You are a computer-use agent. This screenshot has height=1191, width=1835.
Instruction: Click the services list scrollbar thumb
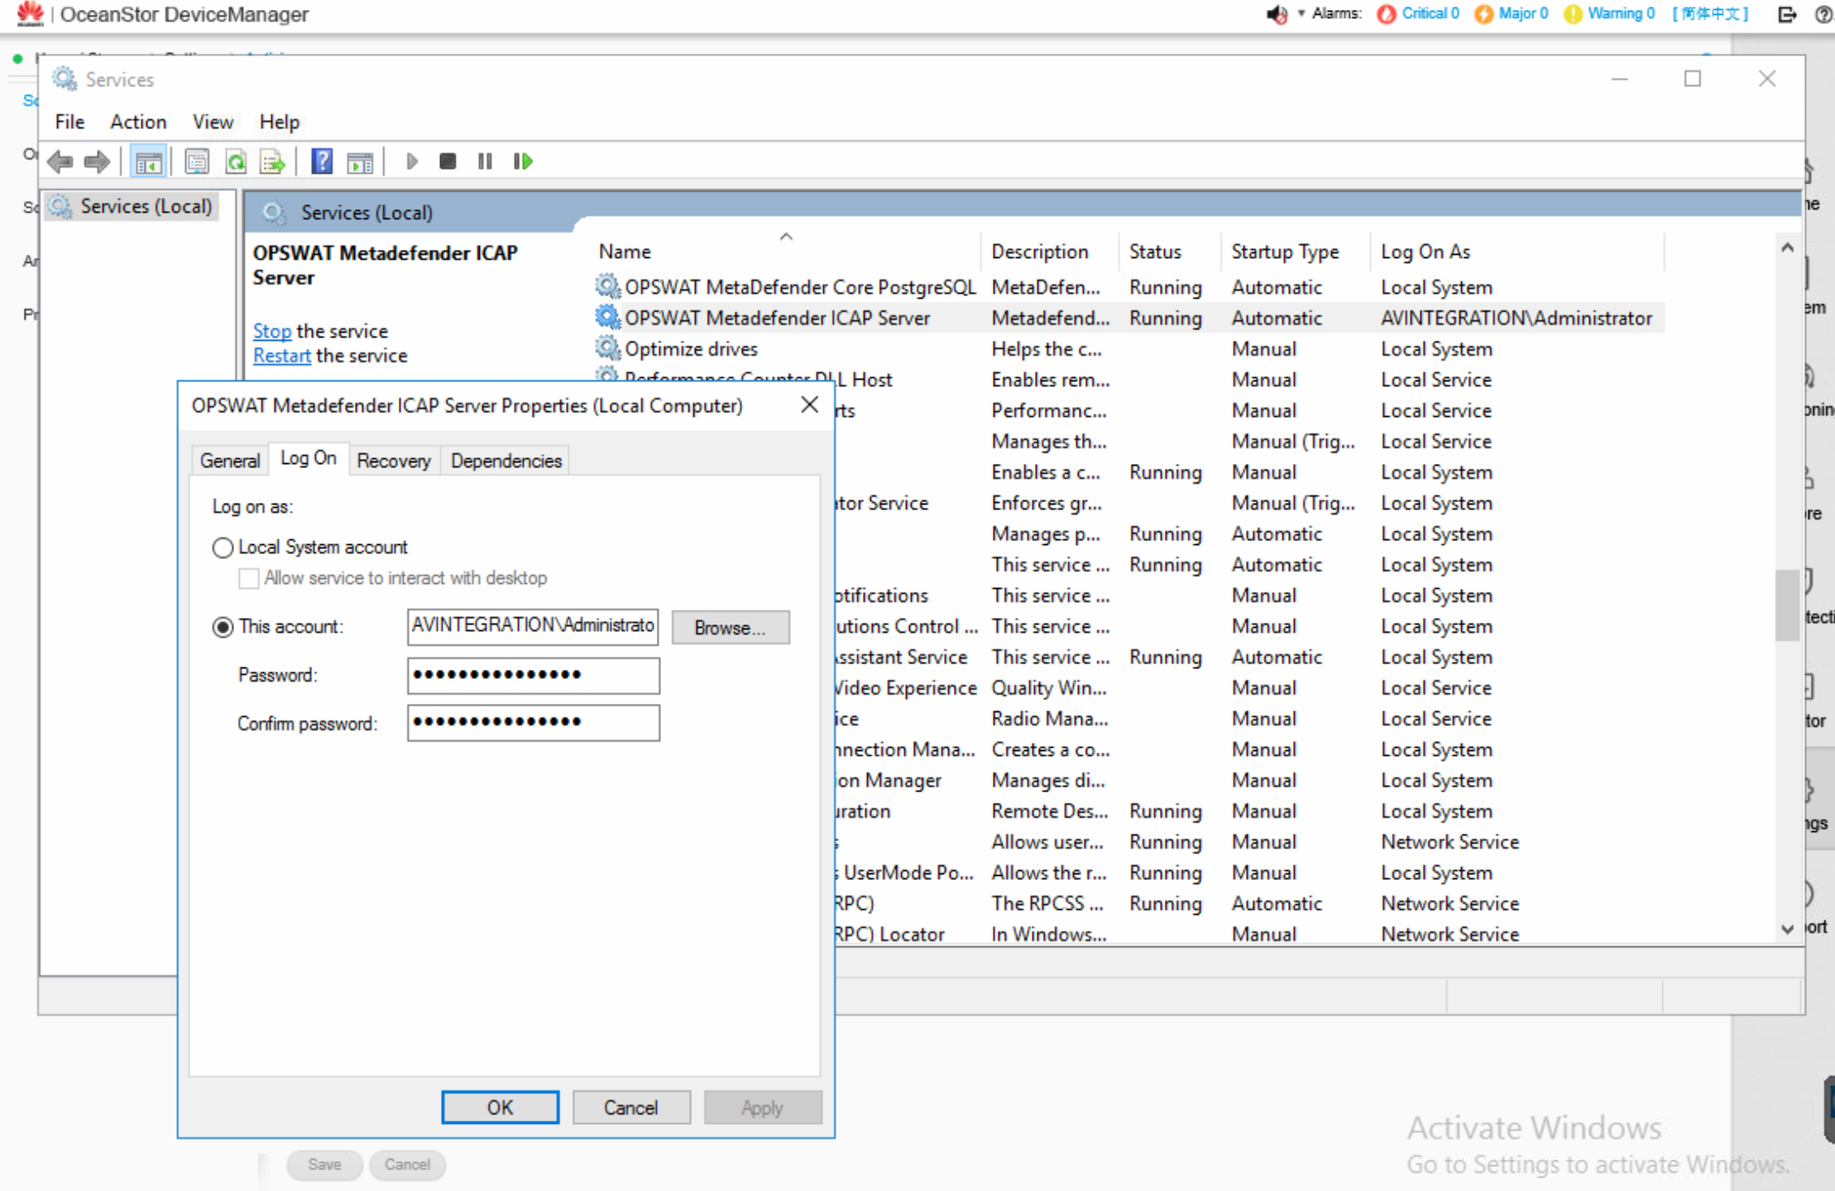click(1787, 605)
